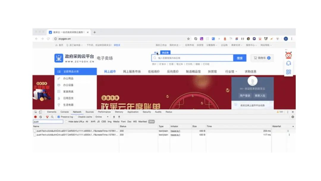Viewport: 321px width, 181px height.
Task: Show the QR code sidebar icon
Action: [288, 72]
